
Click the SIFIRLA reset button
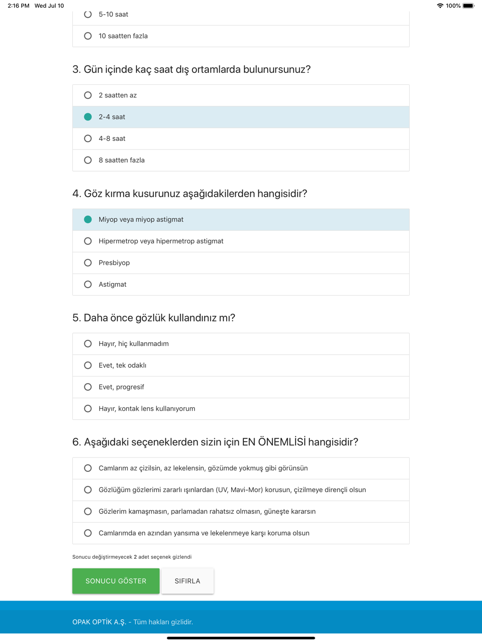coord(187,581)
